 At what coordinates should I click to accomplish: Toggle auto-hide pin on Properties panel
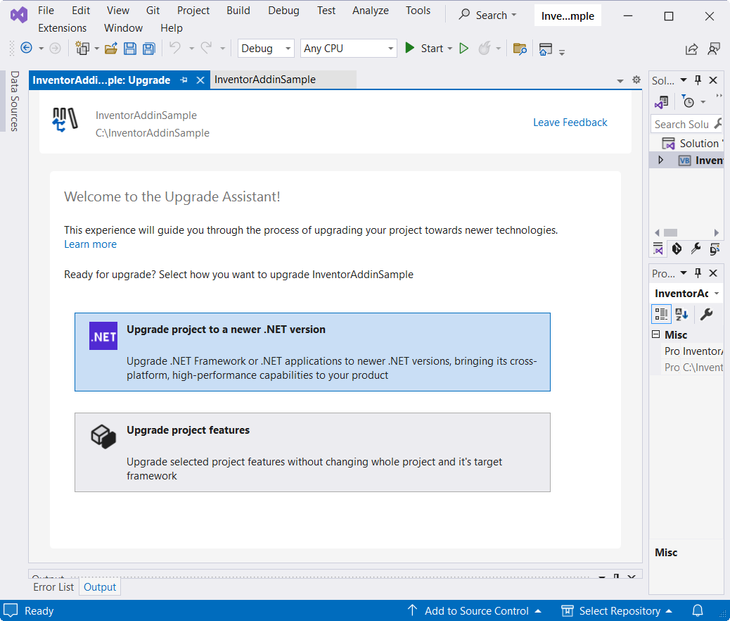tap(698, 273)
